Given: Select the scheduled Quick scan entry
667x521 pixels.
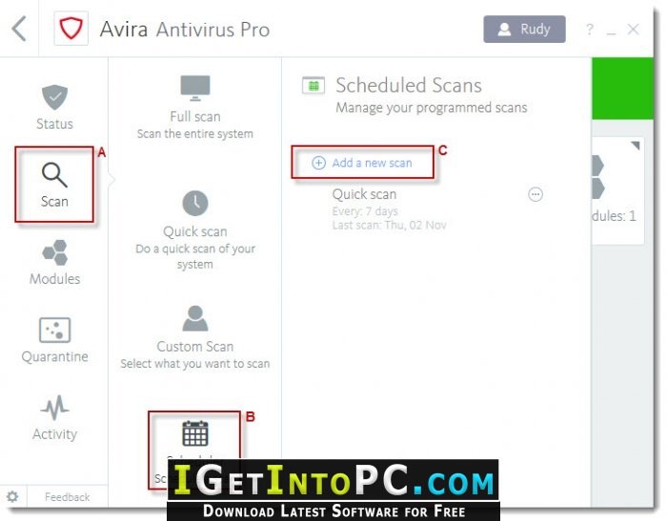Looking at the screenshot, I should [389, 209].
